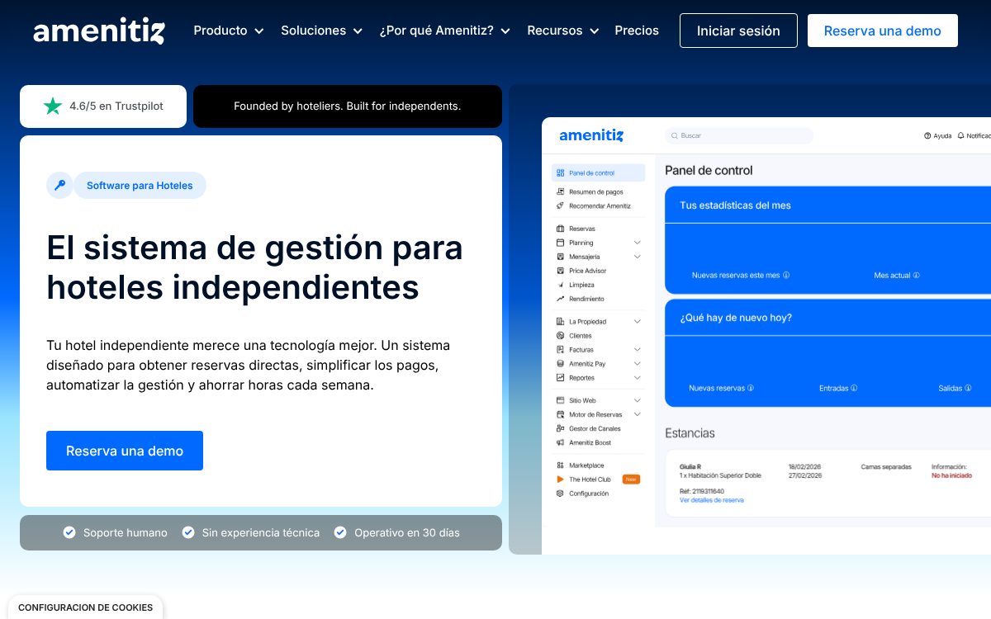The height and width of the screenshot is (619, 991).
Task: Click the blue Reserva una demo hero button
Action: (x=125, y=451)
